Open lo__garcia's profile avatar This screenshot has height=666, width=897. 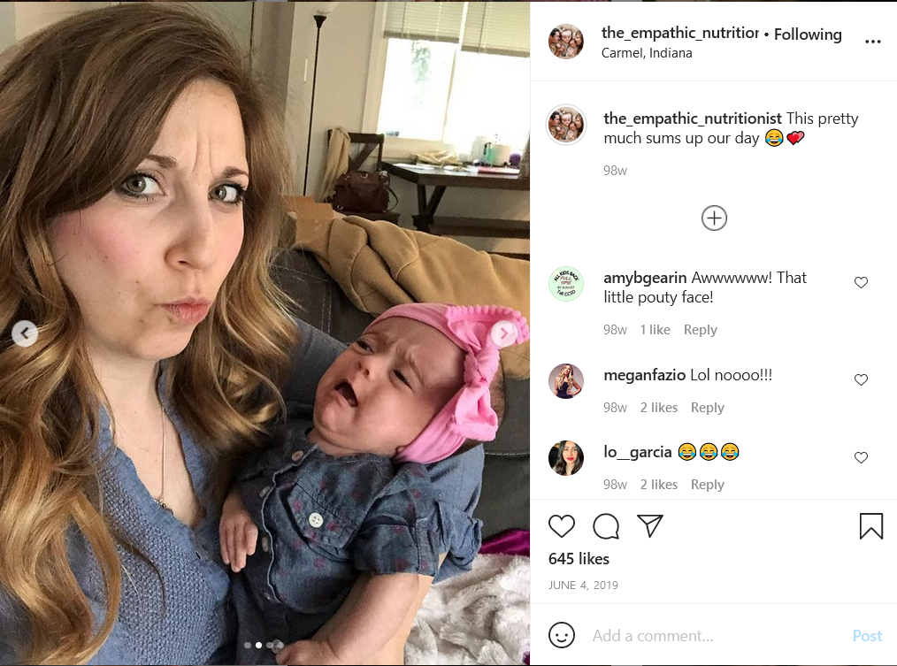click(x=566, y=458)
